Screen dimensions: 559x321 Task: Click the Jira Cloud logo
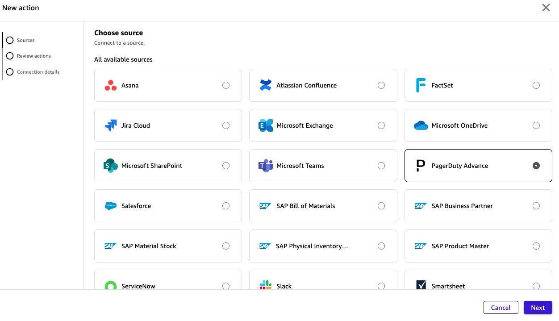110,125
